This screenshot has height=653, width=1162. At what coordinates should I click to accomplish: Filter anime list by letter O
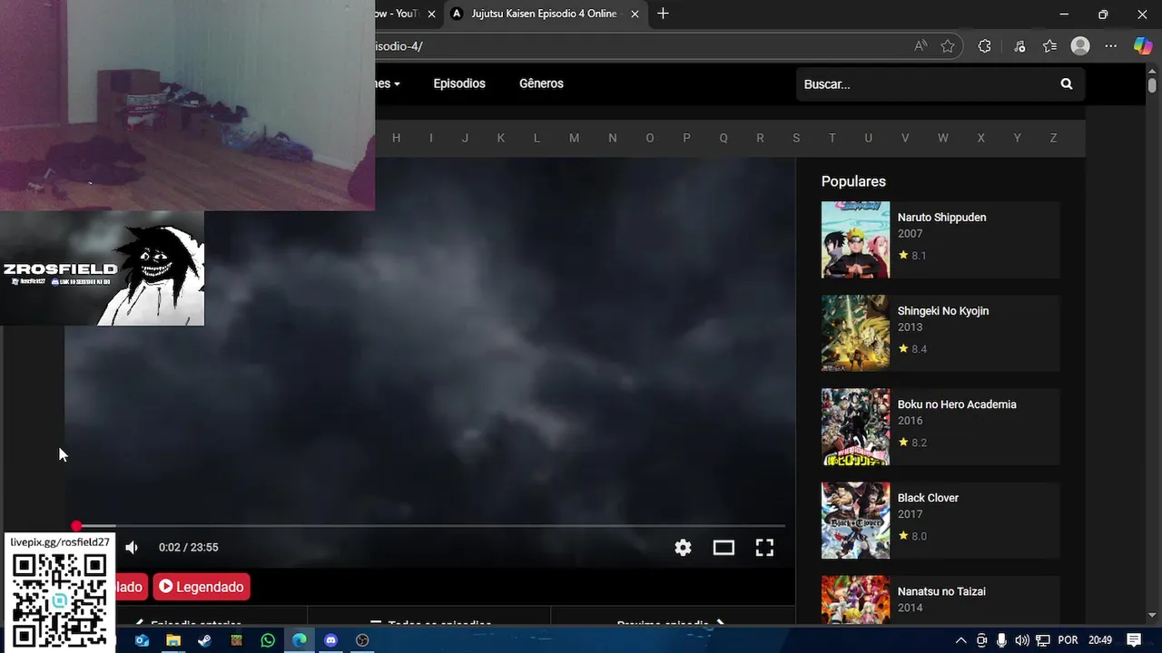tap(649, 138)
